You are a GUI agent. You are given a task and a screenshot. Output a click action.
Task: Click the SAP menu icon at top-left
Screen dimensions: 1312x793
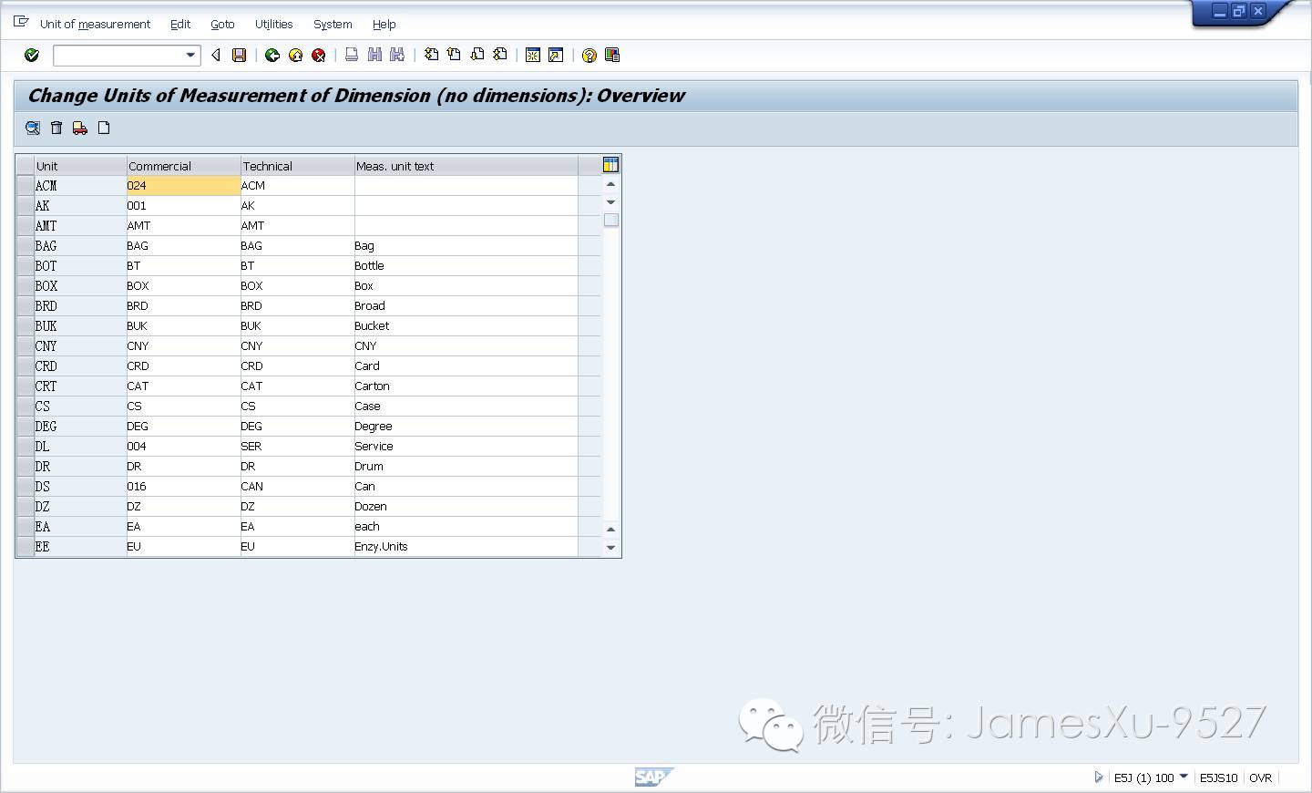click(21, 22)
